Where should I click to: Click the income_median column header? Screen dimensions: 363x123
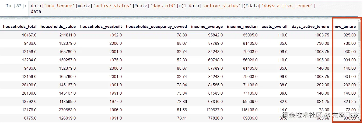[x=242, y=27]
